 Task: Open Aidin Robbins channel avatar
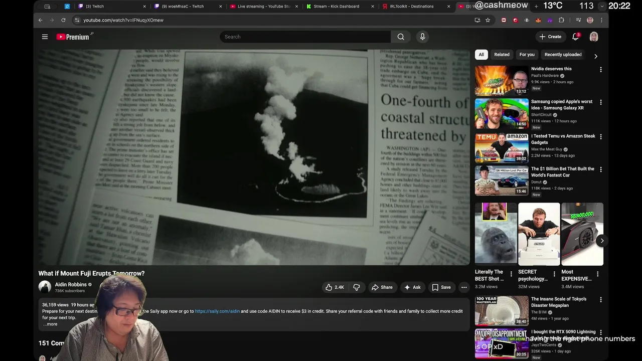pyautogui.click(x=45, y=287)
